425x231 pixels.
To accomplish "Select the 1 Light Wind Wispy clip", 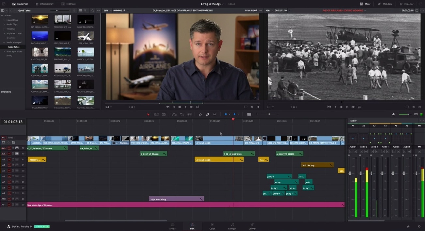I will (x=176, y=199).
